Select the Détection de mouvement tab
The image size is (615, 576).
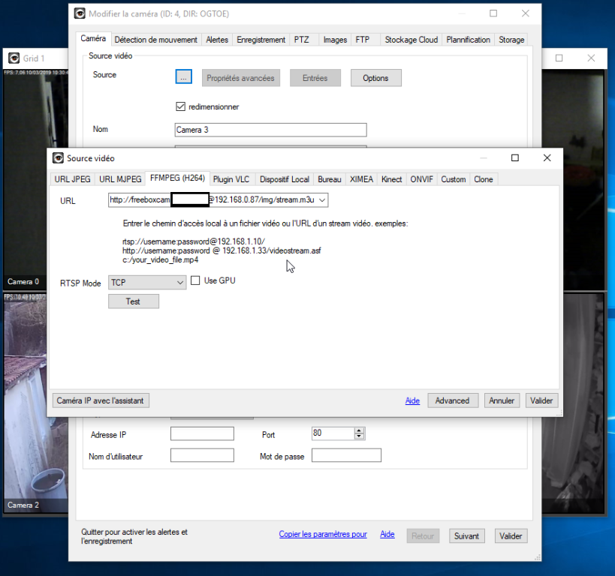tap(156, 40)
